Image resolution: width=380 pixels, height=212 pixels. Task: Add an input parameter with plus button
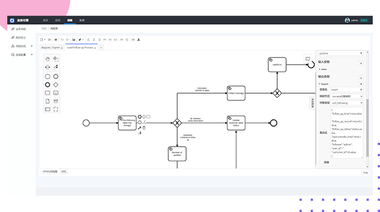click(x=361, y=63)
